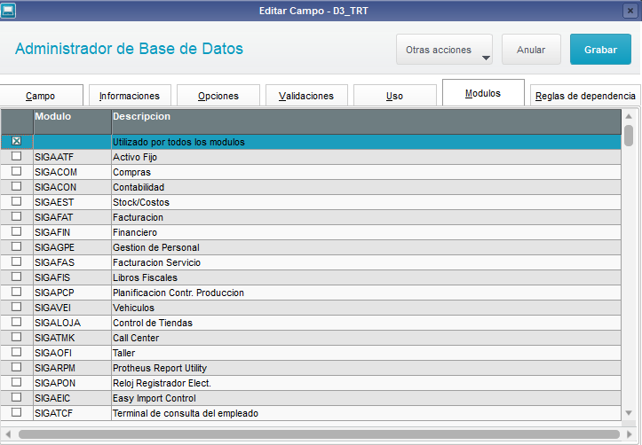Enable the SIGAFAS Facturacion Servicio checkbox
The height and width of the screenshot is (445, 642).
16,262
